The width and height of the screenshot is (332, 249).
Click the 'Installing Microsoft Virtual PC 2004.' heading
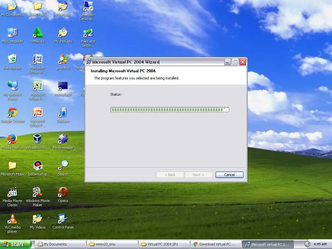click(x=124, y=71)
